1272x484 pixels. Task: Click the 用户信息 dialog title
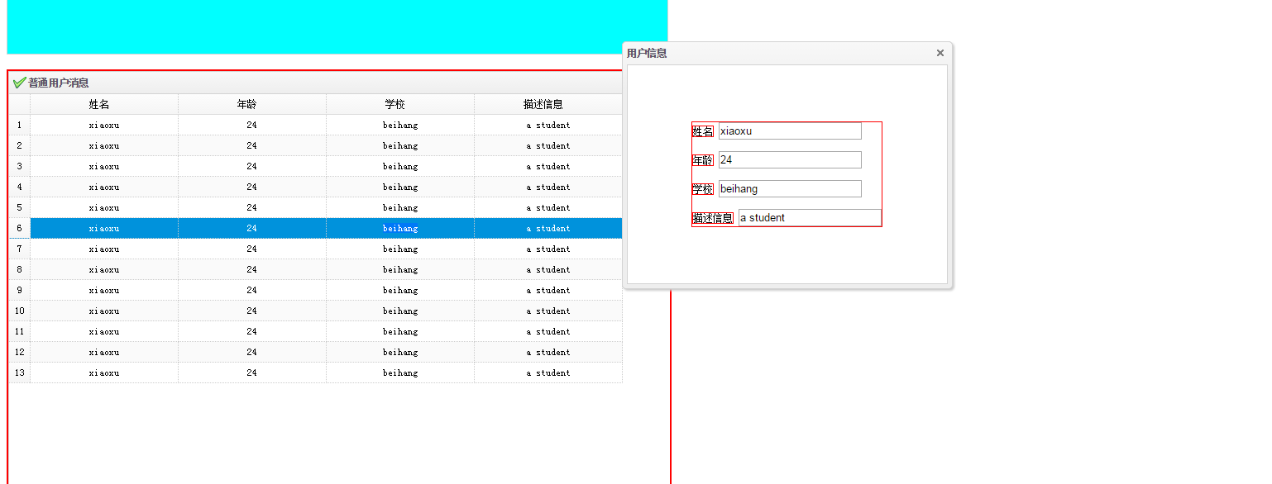tap(647, 53)
